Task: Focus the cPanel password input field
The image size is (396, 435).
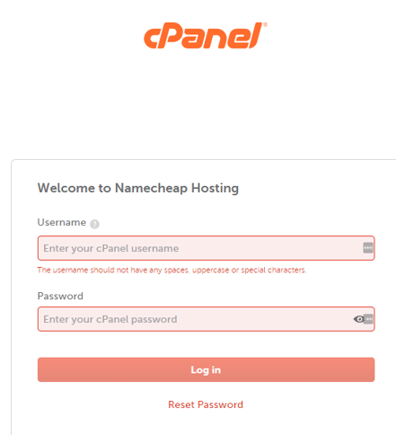Action: pyautogui.click(x=206, y=319)
